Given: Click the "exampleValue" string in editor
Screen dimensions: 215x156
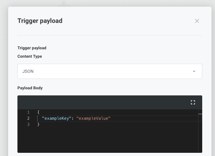Looking at the screenshot, I should (x=93, y=118).
